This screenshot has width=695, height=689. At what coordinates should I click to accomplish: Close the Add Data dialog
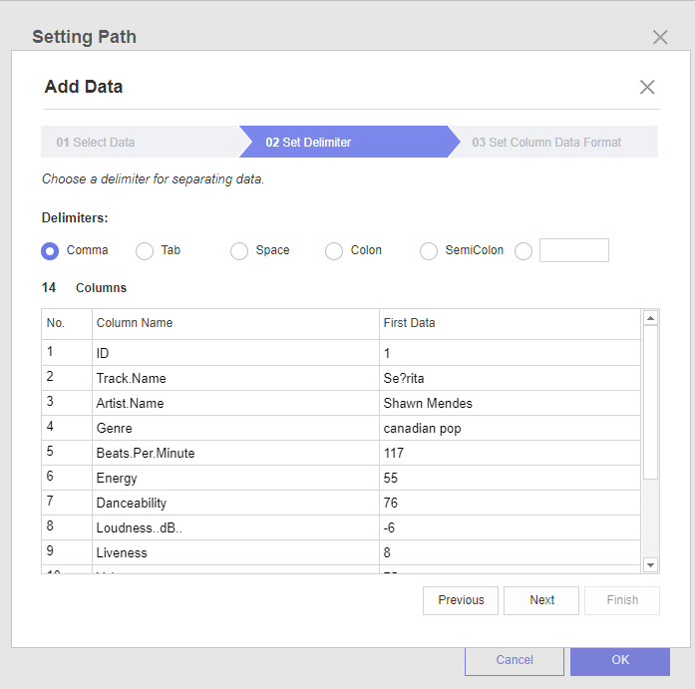[647, 87]
